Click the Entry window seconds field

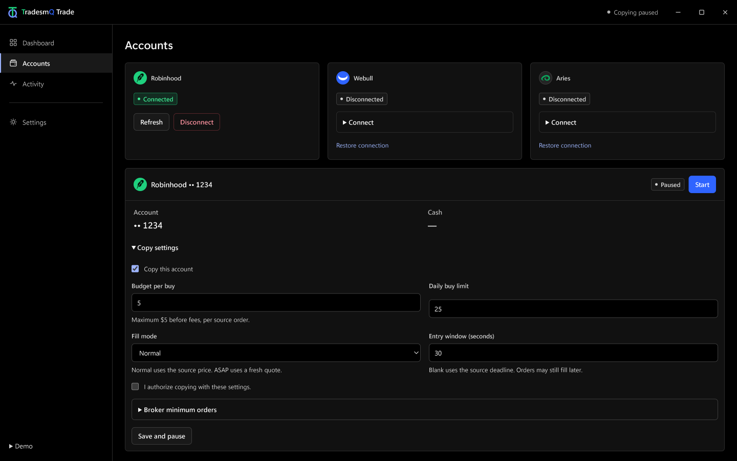coord(573,352)
